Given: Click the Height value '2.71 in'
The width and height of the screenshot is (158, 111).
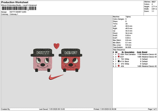Looking at the screenshot, I should [x=154, y=7].
